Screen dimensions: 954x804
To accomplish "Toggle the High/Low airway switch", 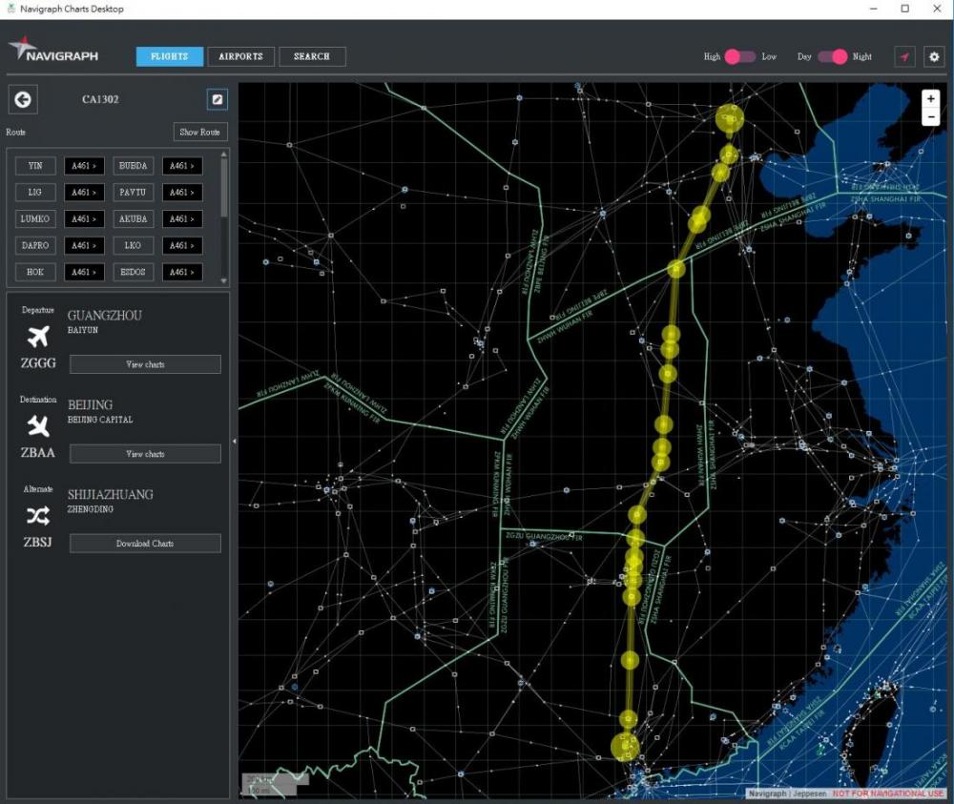I will pos(740,56).
